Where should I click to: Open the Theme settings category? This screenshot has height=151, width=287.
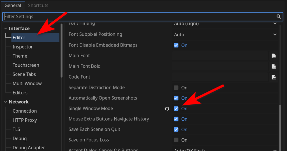[20, 56]
